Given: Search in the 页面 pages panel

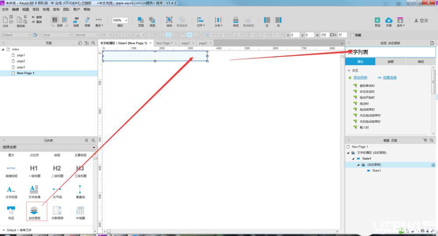Looking at the screenshot, I should point(93,43).
